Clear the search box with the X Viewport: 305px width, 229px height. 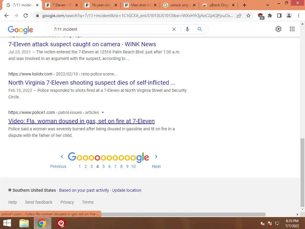coord(174,29)
